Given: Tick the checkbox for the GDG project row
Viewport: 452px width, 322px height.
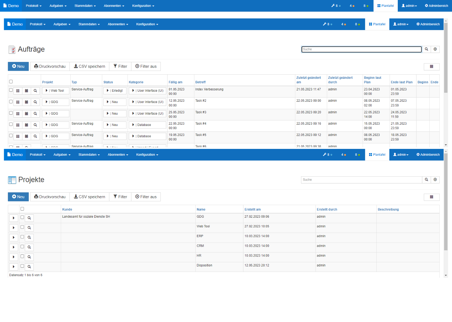Looking at the screenshot, I should (x=22, y=217).
